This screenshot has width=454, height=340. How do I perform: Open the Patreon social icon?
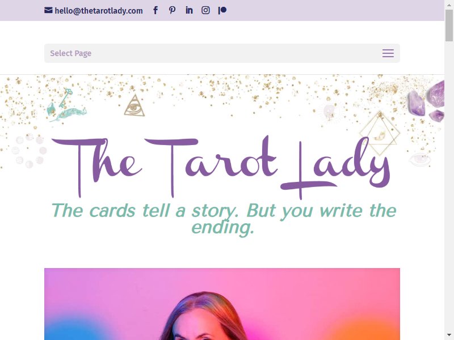(x=222, y=10)
